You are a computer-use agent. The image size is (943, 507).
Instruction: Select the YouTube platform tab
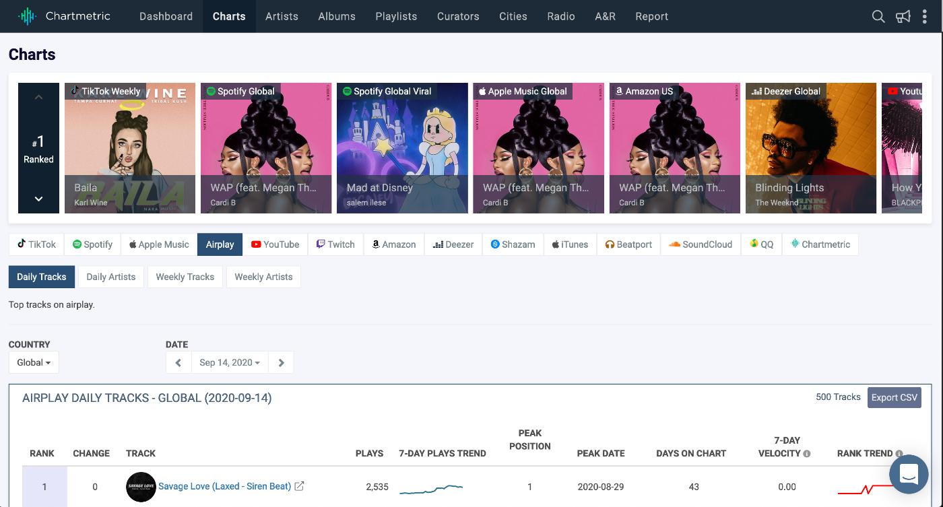coord(275,244)
